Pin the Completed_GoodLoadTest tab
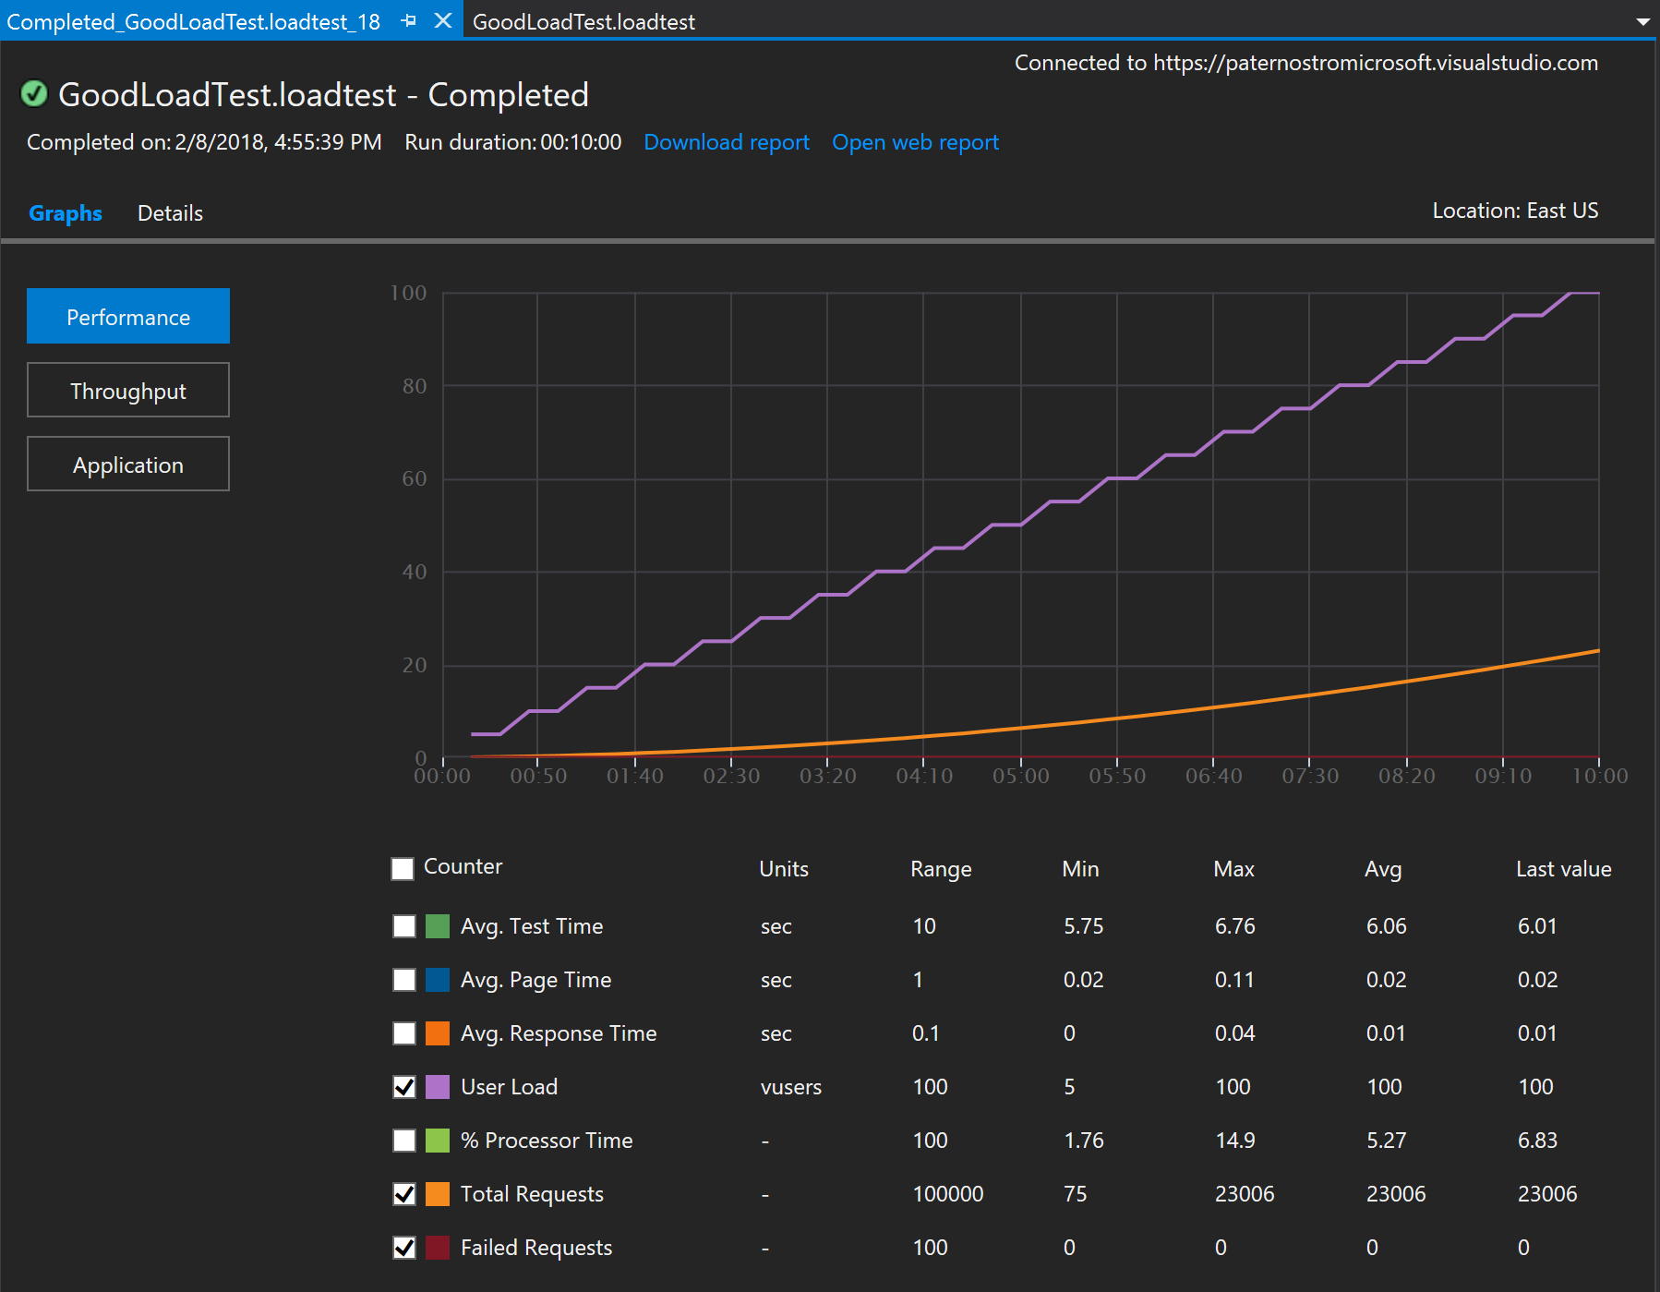 [x=409, y=20]
